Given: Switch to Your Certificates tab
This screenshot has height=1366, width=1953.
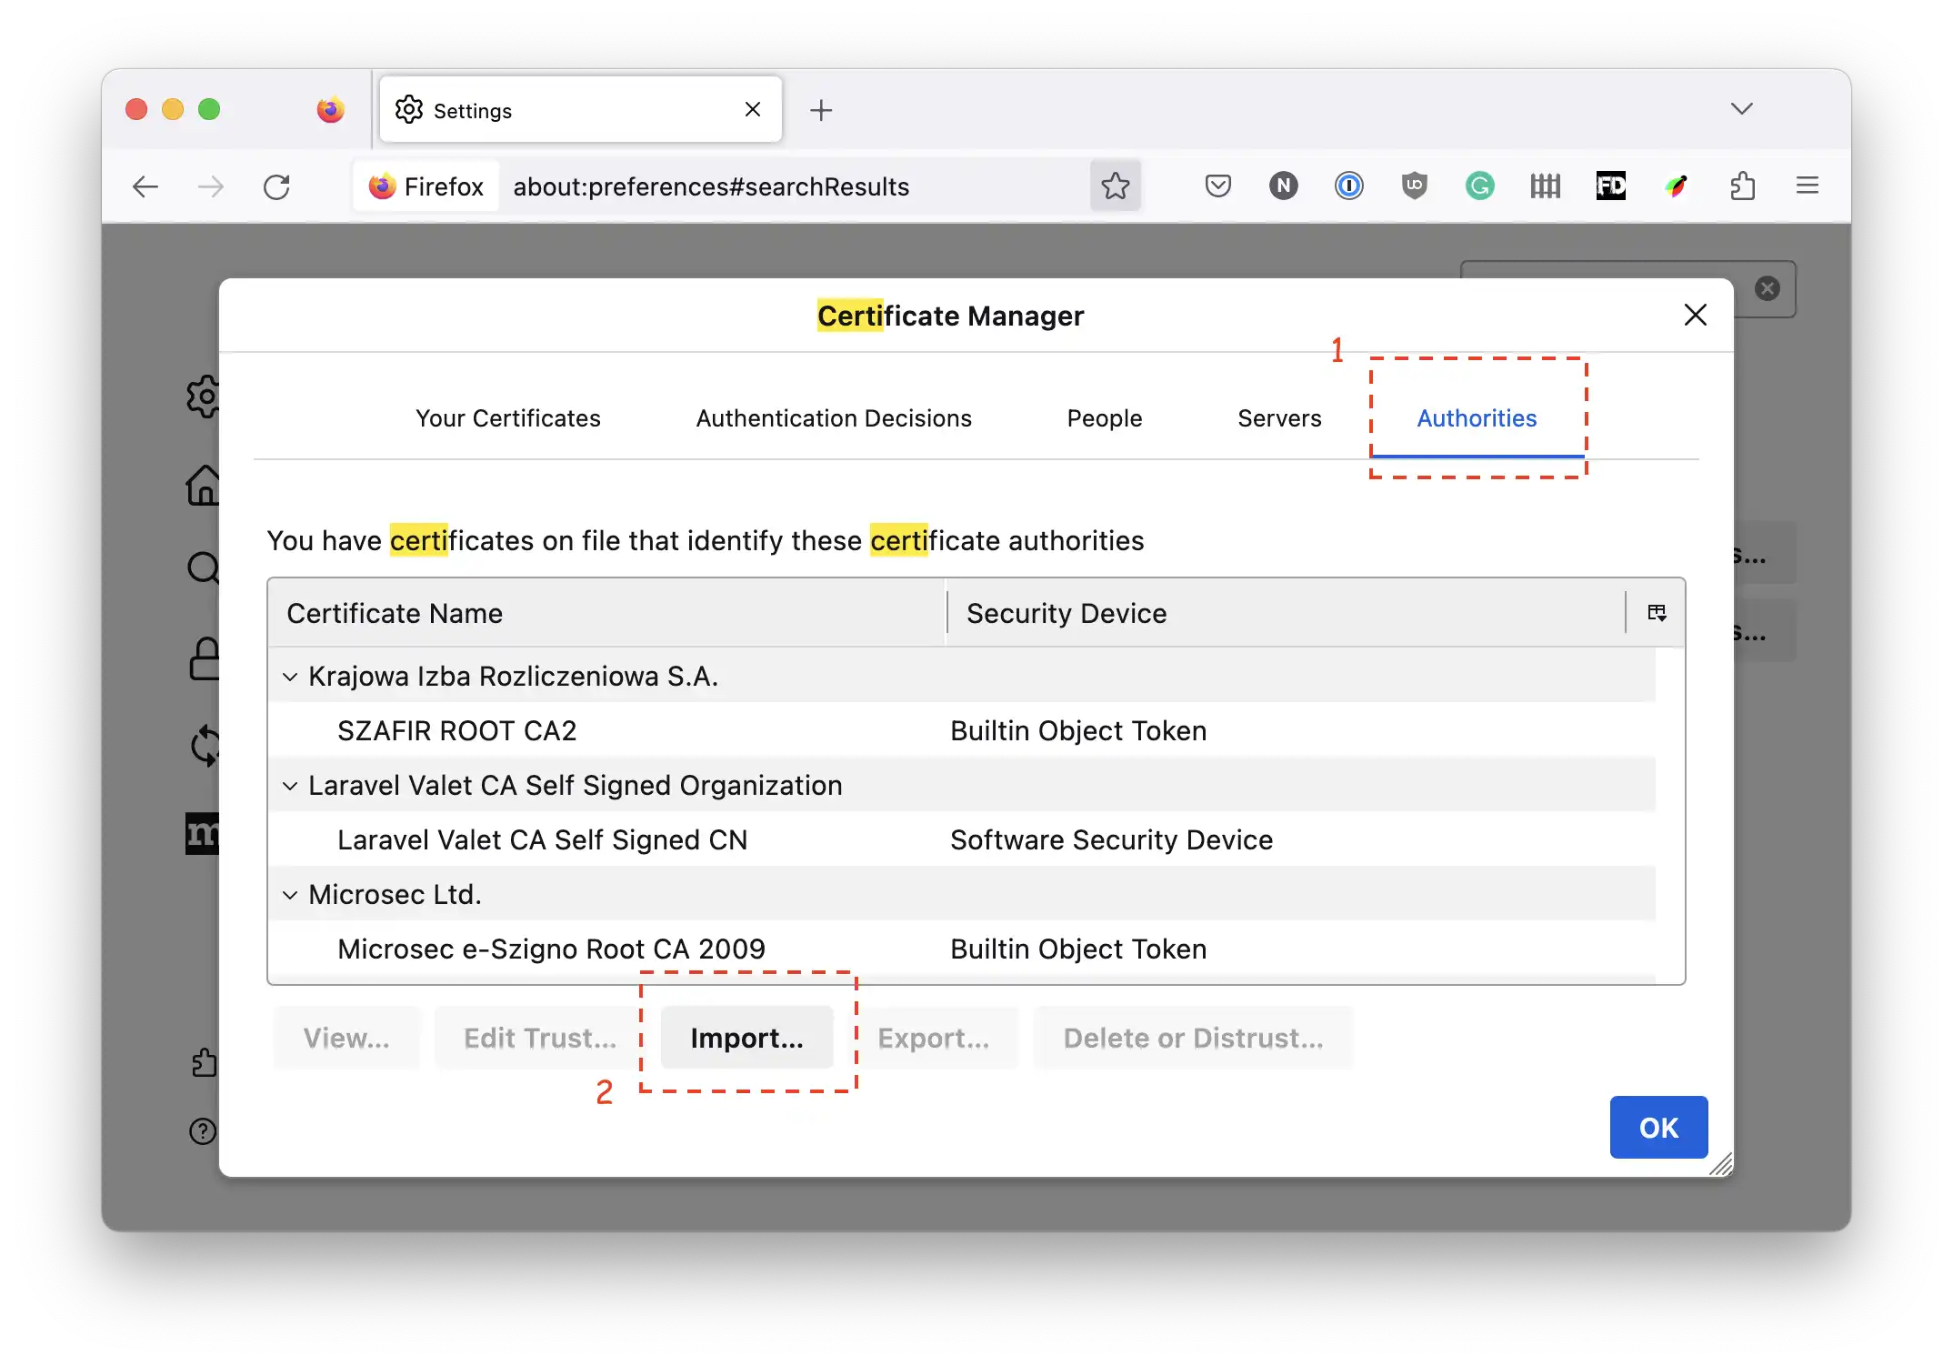Looking at the screenshot, I should click(x=508, y=418).
